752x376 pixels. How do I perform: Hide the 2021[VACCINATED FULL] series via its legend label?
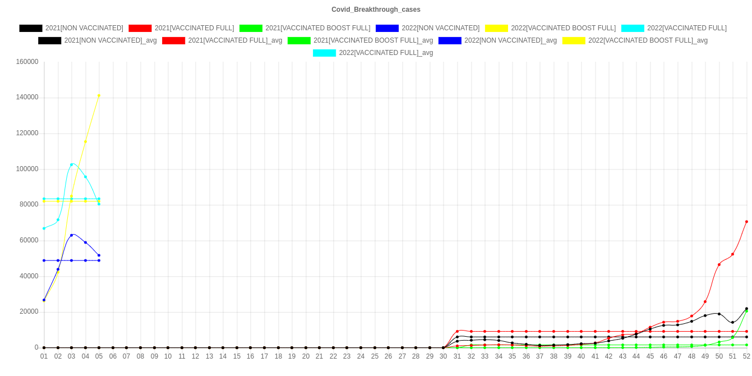pos(194,28)
